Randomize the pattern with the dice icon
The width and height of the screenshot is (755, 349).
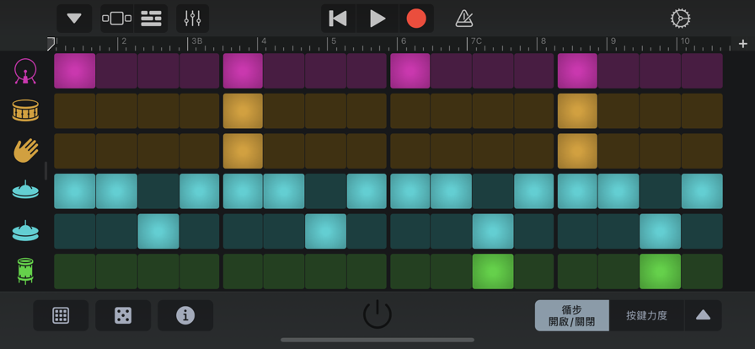pyautogui.click(x=123, y=315)
